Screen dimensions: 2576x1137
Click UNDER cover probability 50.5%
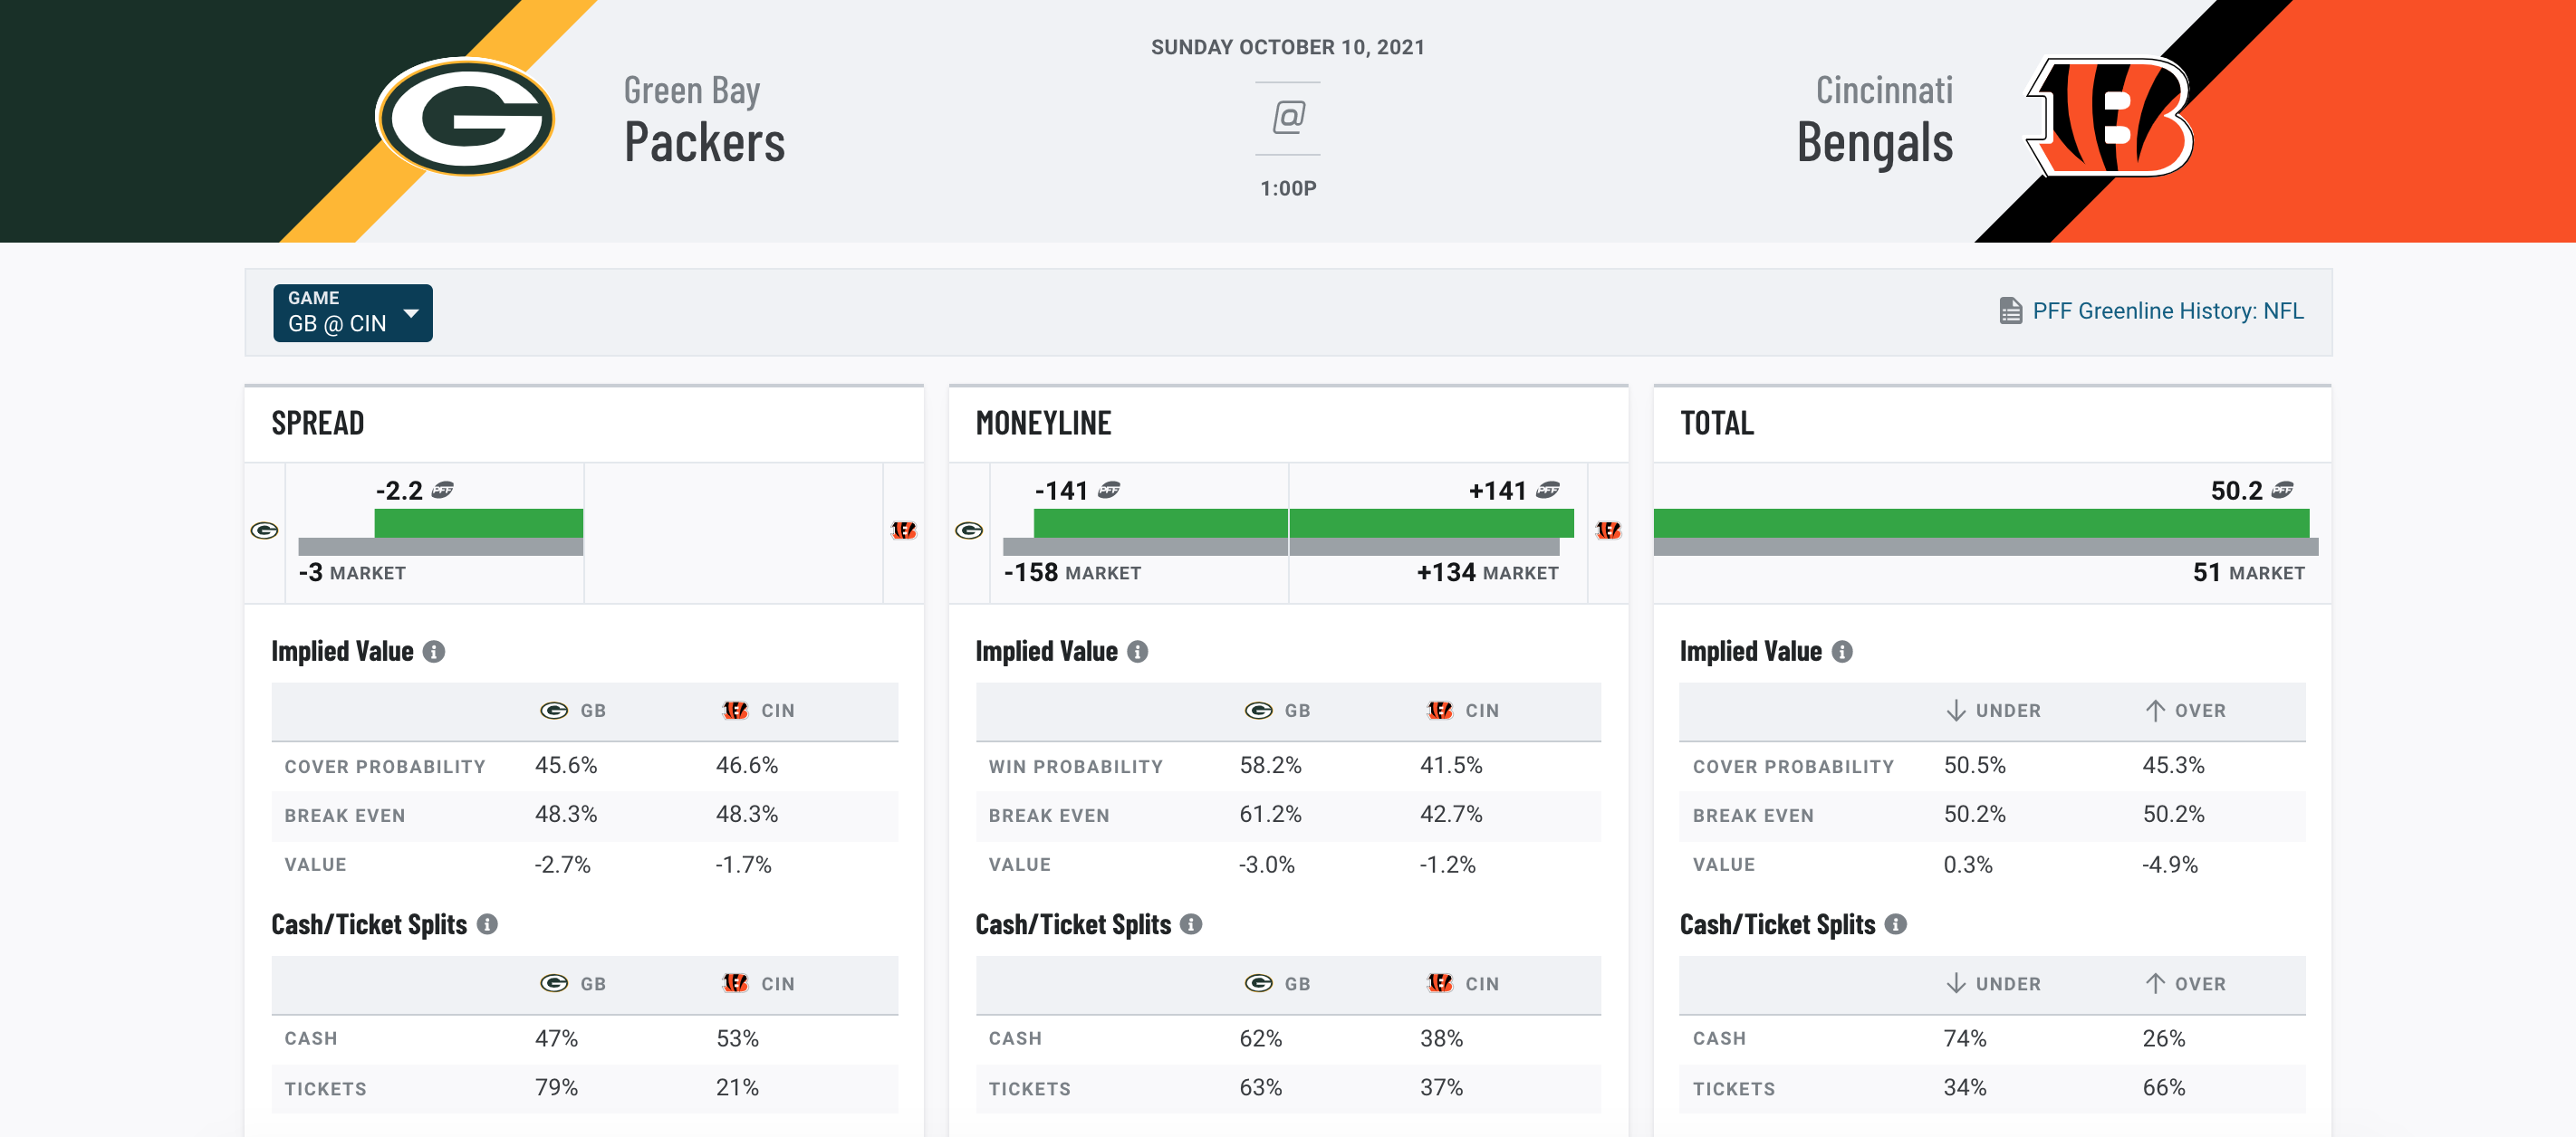pos(1974,765)
